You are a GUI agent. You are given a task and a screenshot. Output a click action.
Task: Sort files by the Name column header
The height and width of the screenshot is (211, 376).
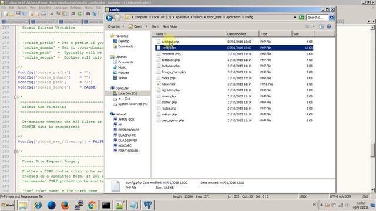click(x=189, y=34)
